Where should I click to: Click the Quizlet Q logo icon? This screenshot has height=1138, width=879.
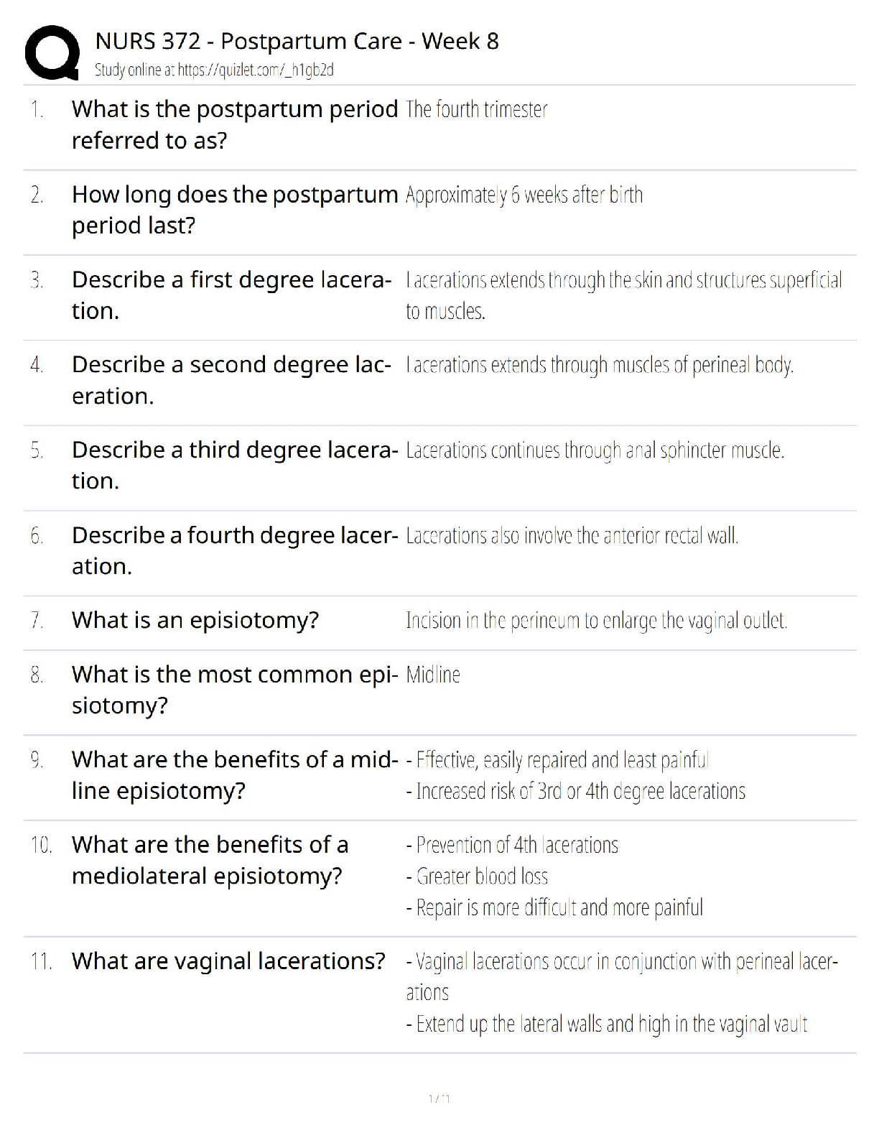pos(52,52)
